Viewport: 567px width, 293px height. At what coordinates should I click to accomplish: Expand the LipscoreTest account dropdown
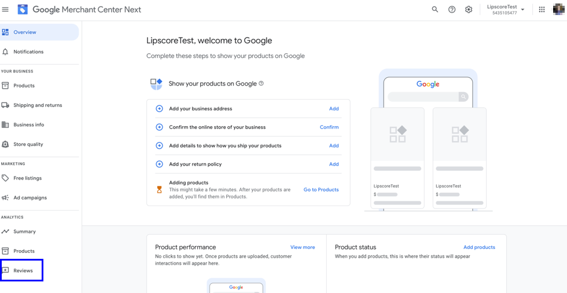click(522, 9)
